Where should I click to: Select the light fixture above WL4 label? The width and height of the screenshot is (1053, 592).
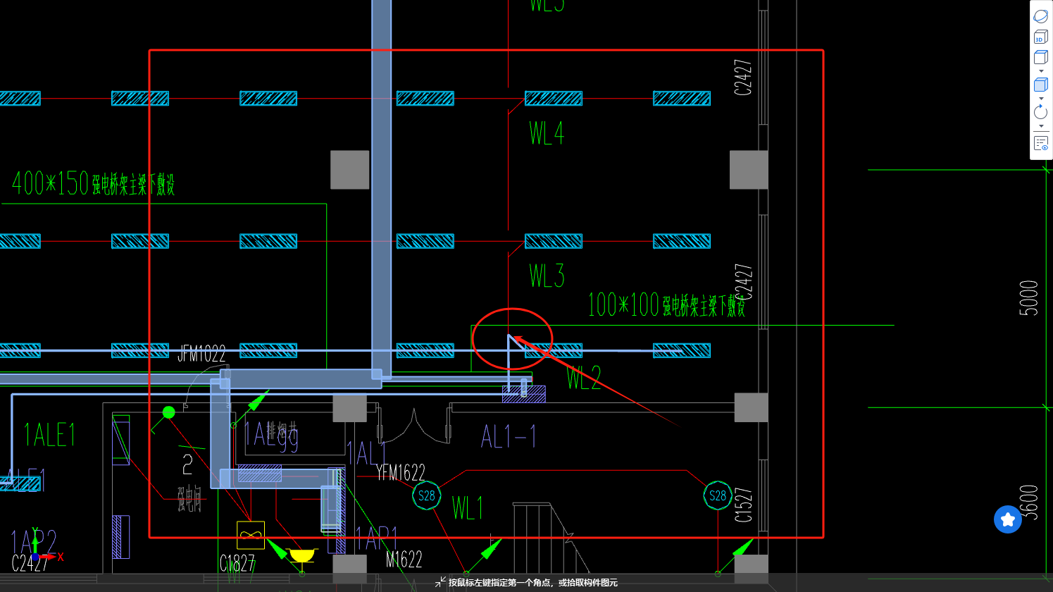[554, 99]
